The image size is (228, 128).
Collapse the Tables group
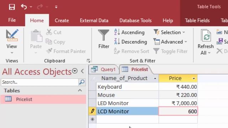(80, 91)
